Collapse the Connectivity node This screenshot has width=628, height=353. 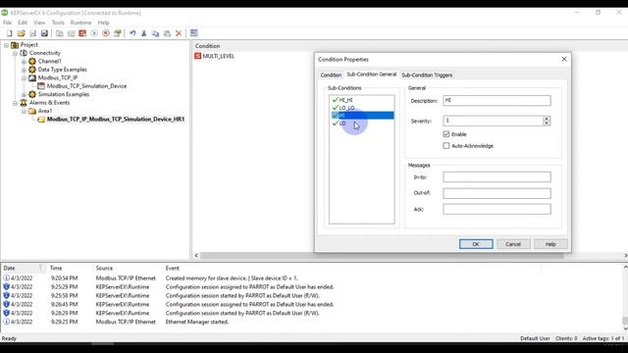[x=16, y=53]
